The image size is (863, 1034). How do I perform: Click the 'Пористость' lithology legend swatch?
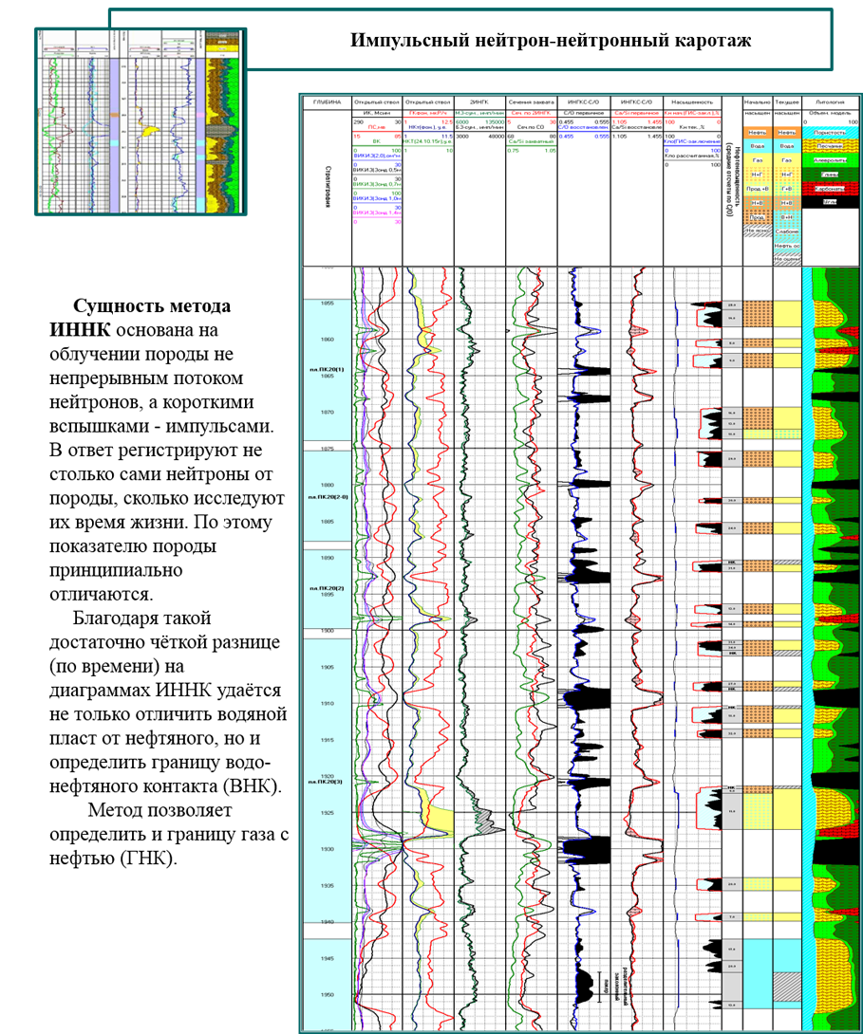[x=831, y=133]
